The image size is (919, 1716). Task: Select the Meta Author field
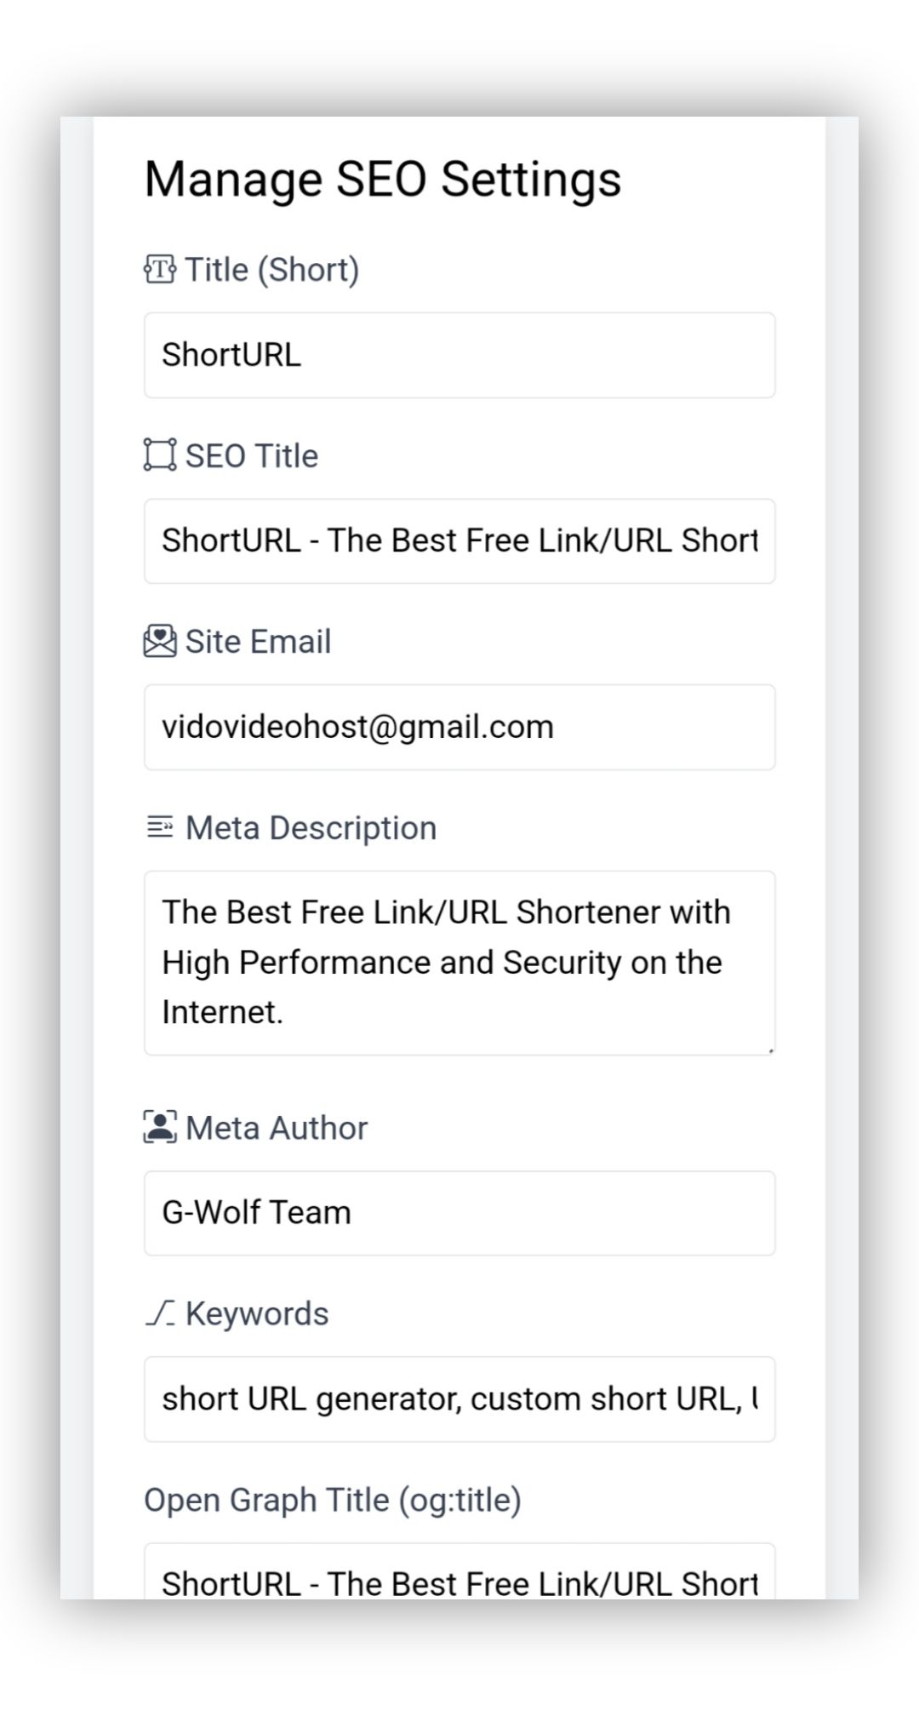coord(459,1213)
